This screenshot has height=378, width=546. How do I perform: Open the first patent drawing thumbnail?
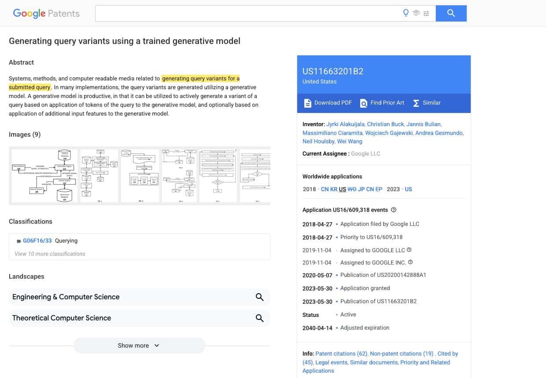click(x=44, y=176)
